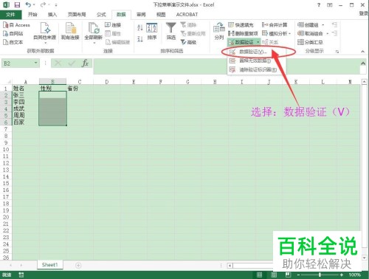This screenshot has height=279, width=369.
Task: Insert function with the fx button
Action: point(85,63)
